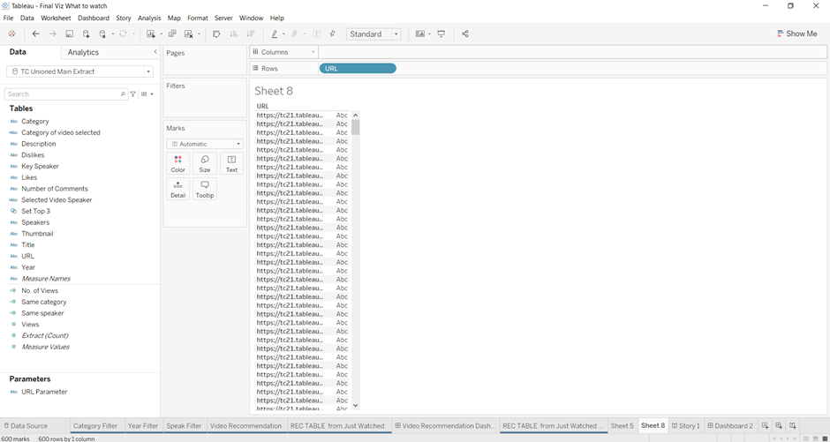The height and width of the screenshot is (442, 830).
Task: Click the Clear Sheet icon
Action: (x=188, y=34)
